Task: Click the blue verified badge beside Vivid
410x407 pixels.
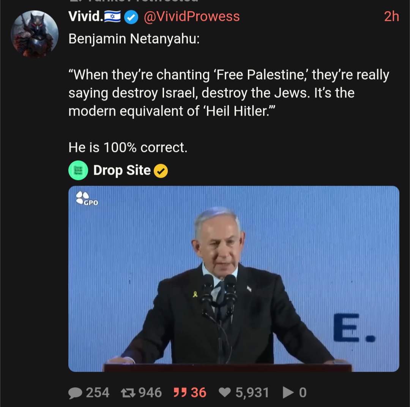Action: (x=131, y=17)
